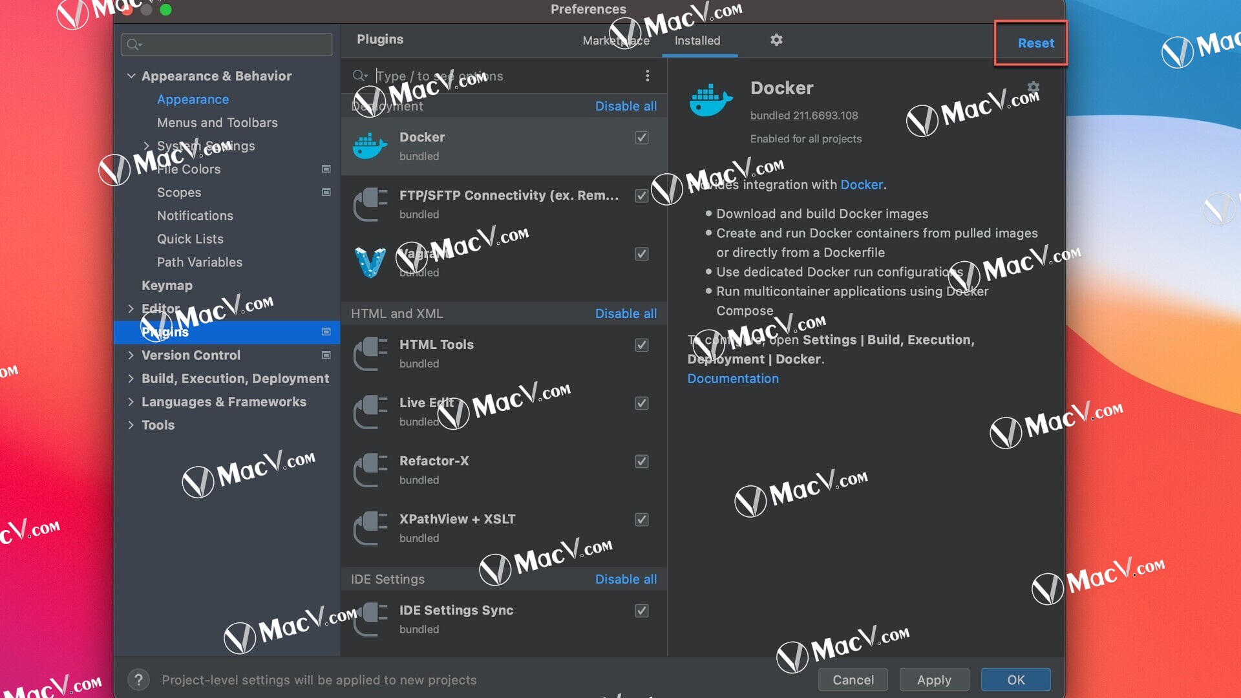Select Menus and Toolbars
1241x698 pixels.
217,122
